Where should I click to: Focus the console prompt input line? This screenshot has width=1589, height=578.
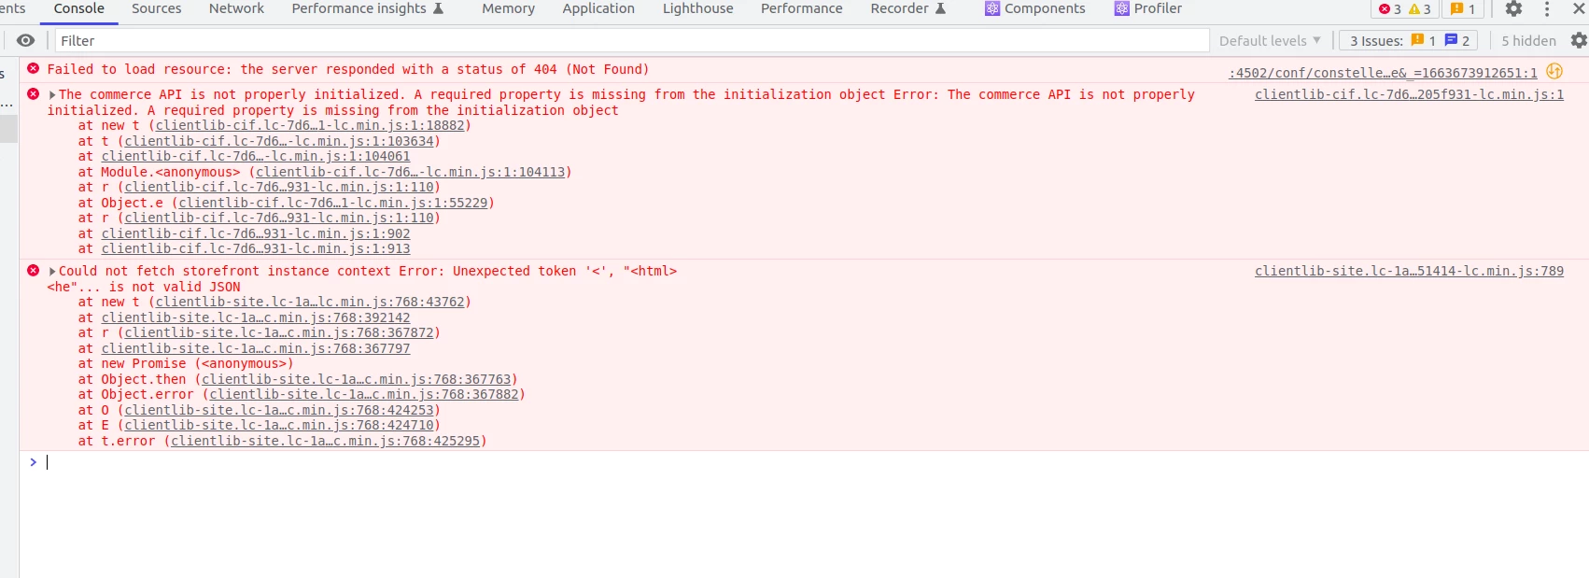pos(812,462)
